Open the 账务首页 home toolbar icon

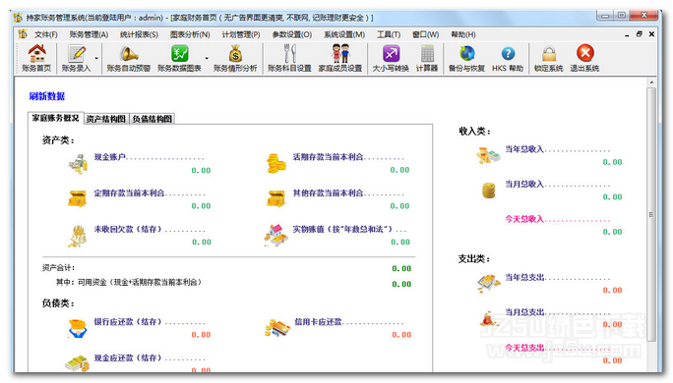point(36,58)
